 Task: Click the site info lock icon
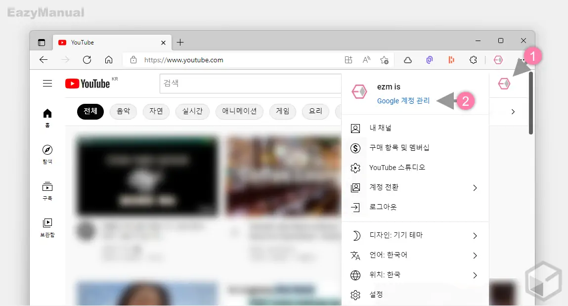(133, 60)
